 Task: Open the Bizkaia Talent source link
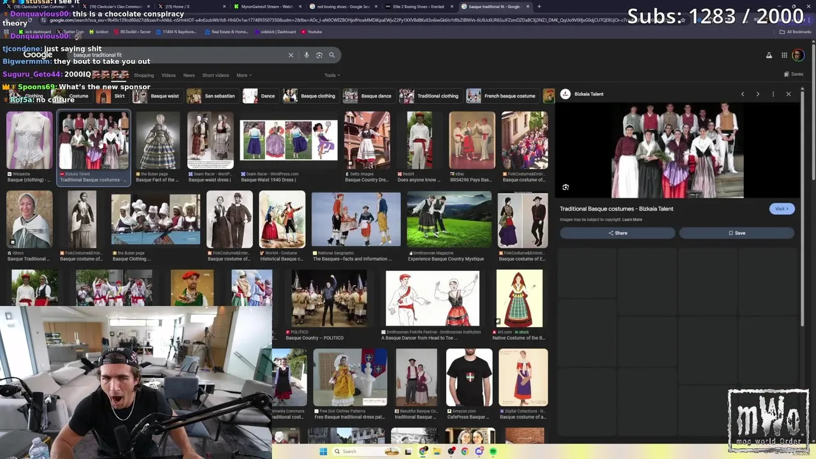(588, 94)
